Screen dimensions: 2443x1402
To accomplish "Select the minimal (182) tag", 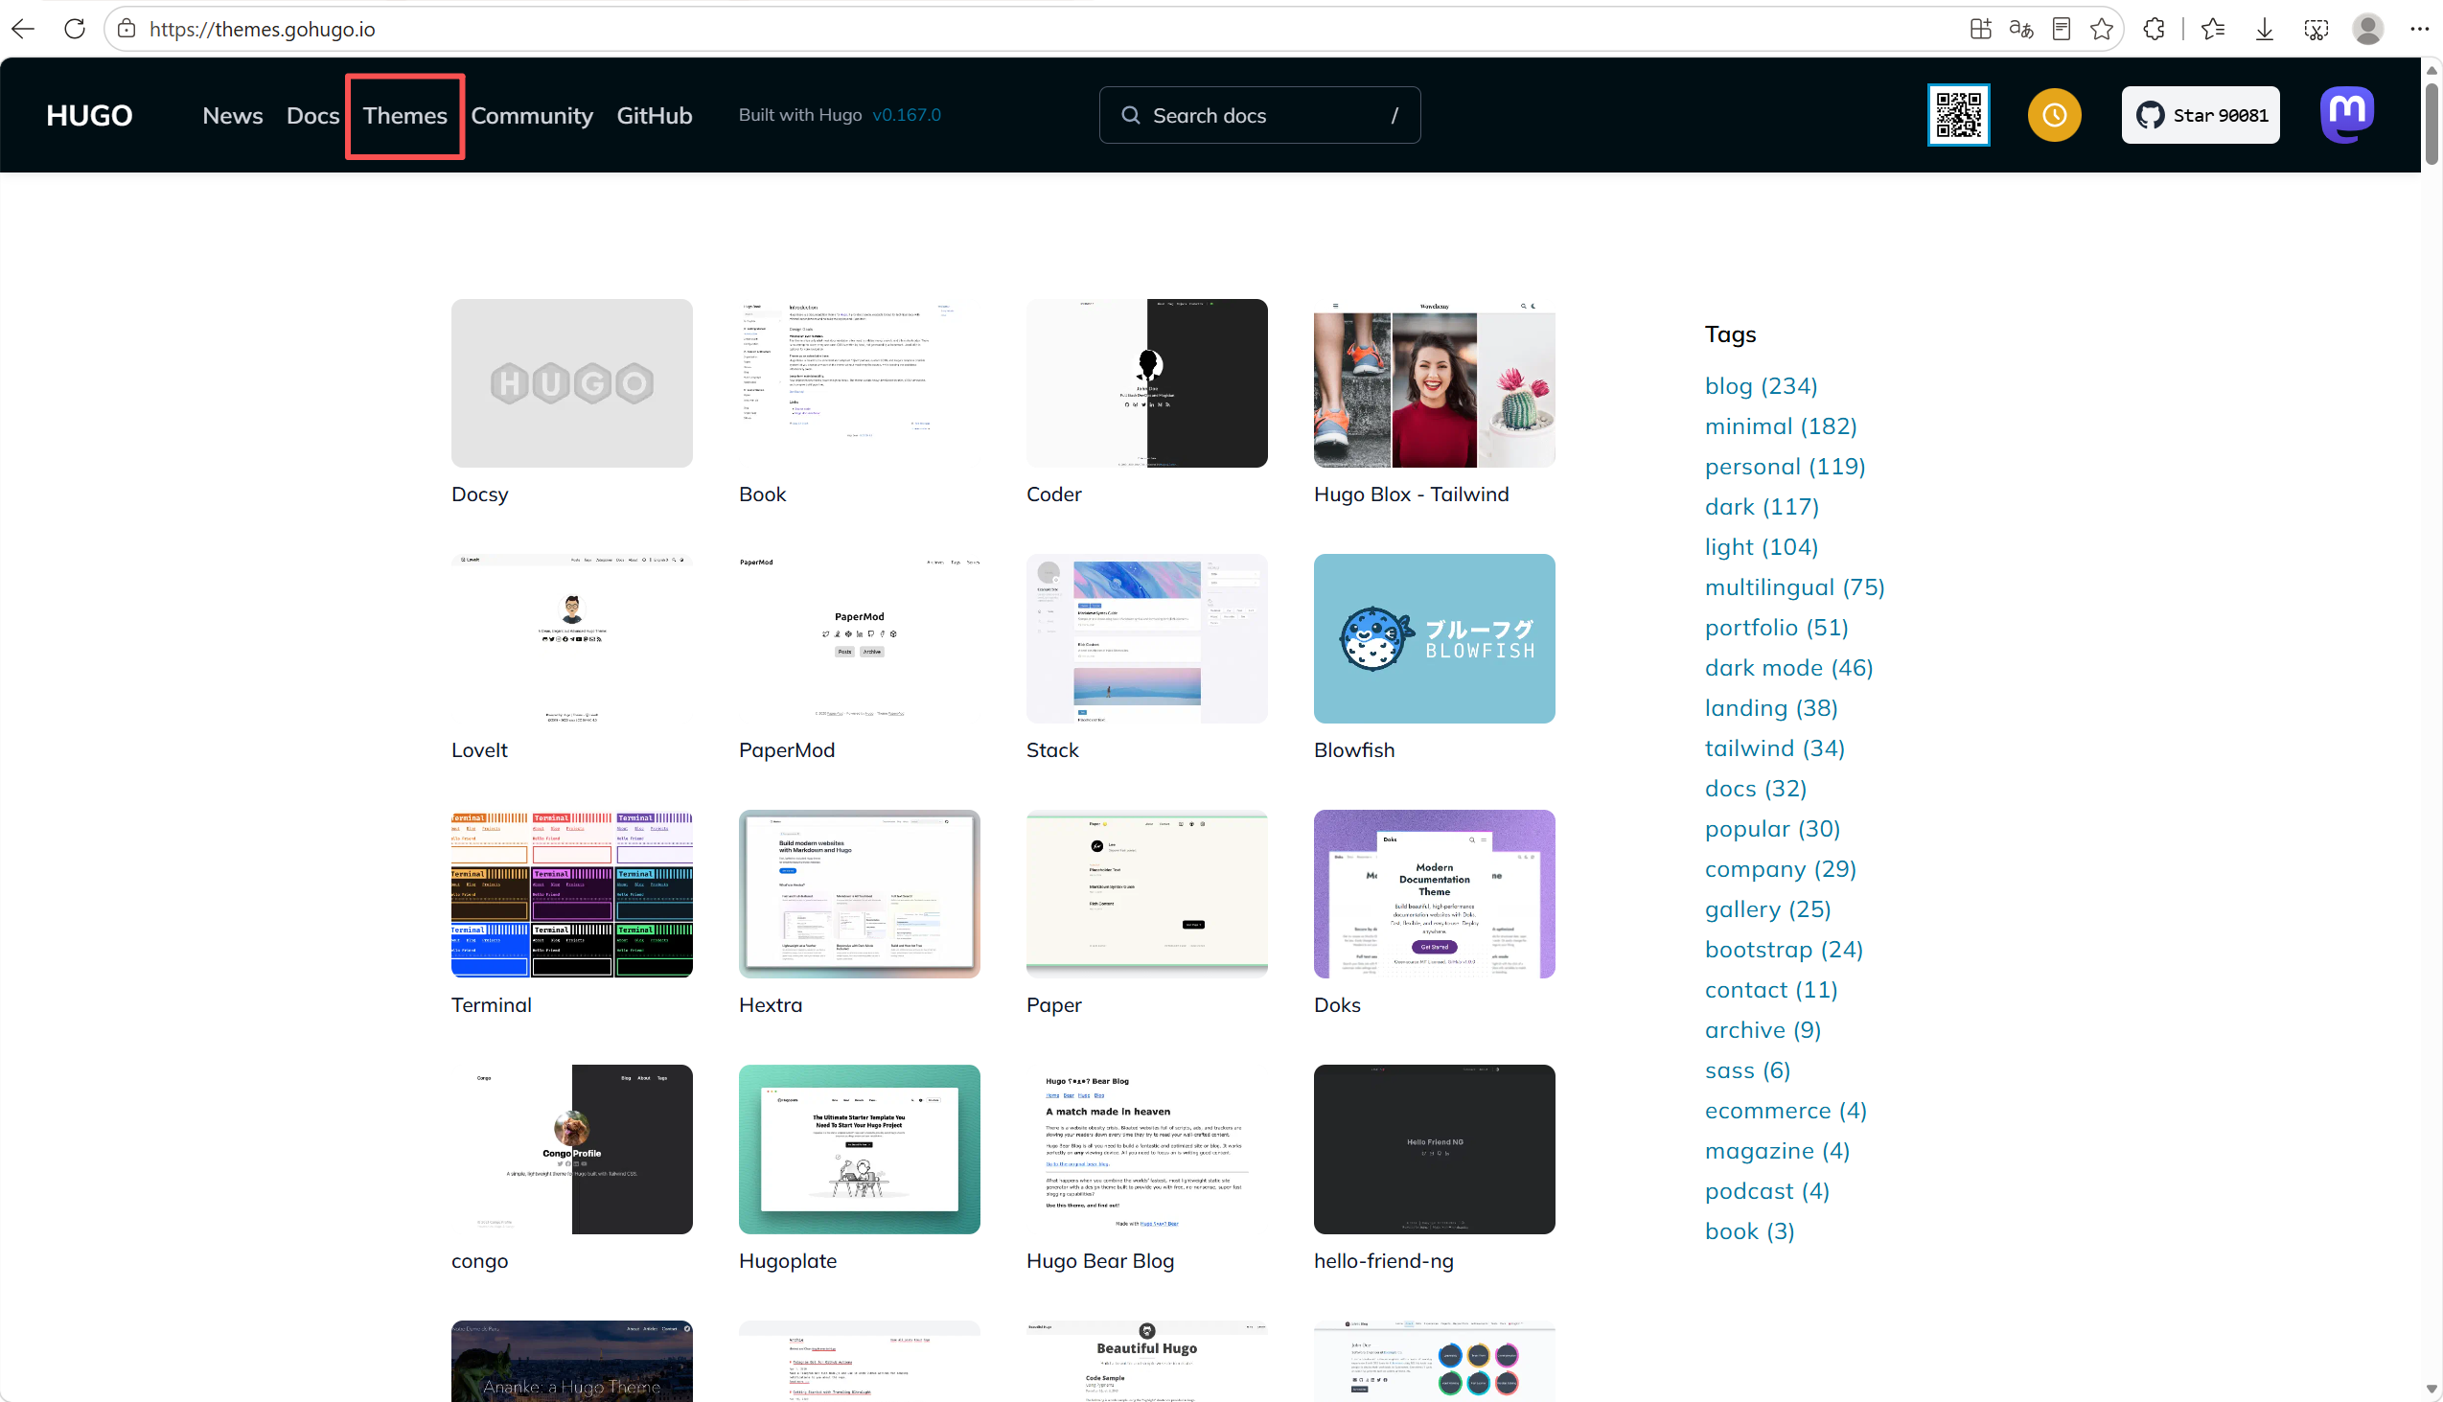I will (1781, 426).
